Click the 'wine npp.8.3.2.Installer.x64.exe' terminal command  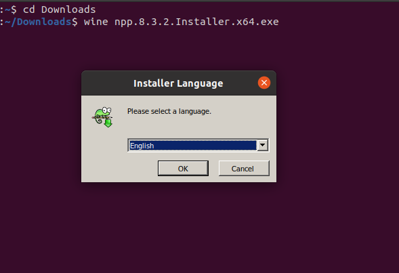click(x=181, y=22)
